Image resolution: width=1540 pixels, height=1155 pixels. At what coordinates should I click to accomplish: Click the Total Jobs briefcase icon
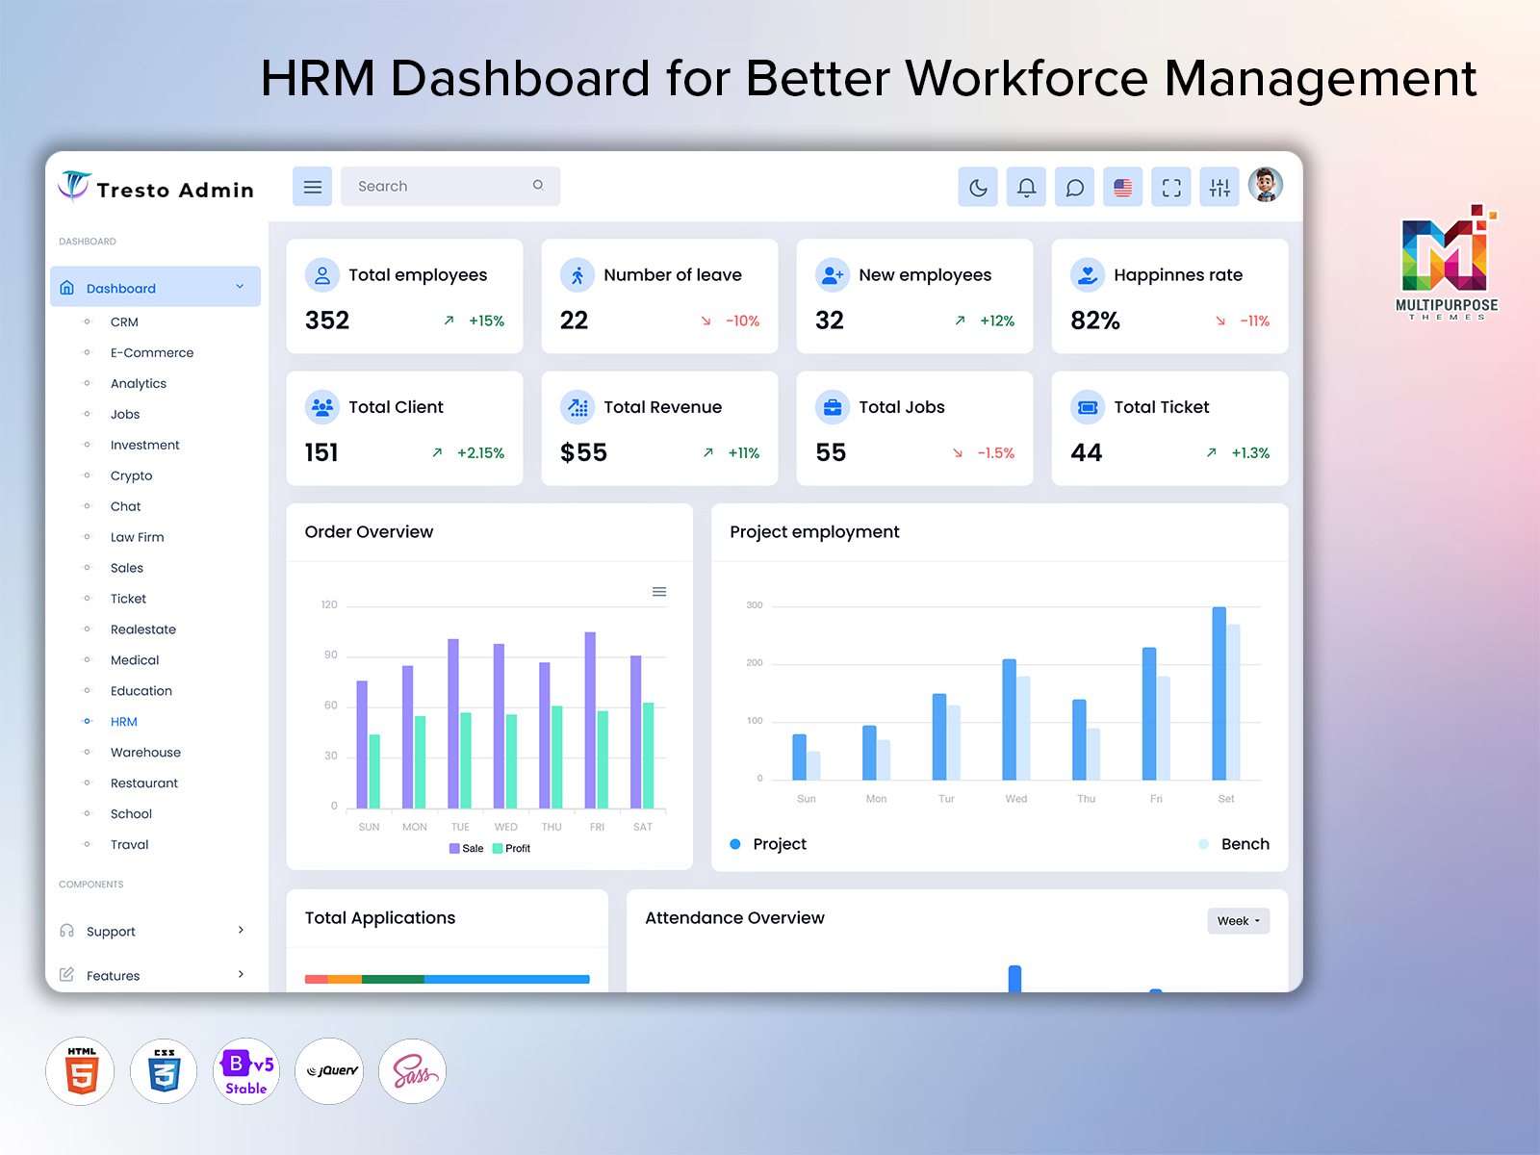pyautogui.click(x=833, y=407)
